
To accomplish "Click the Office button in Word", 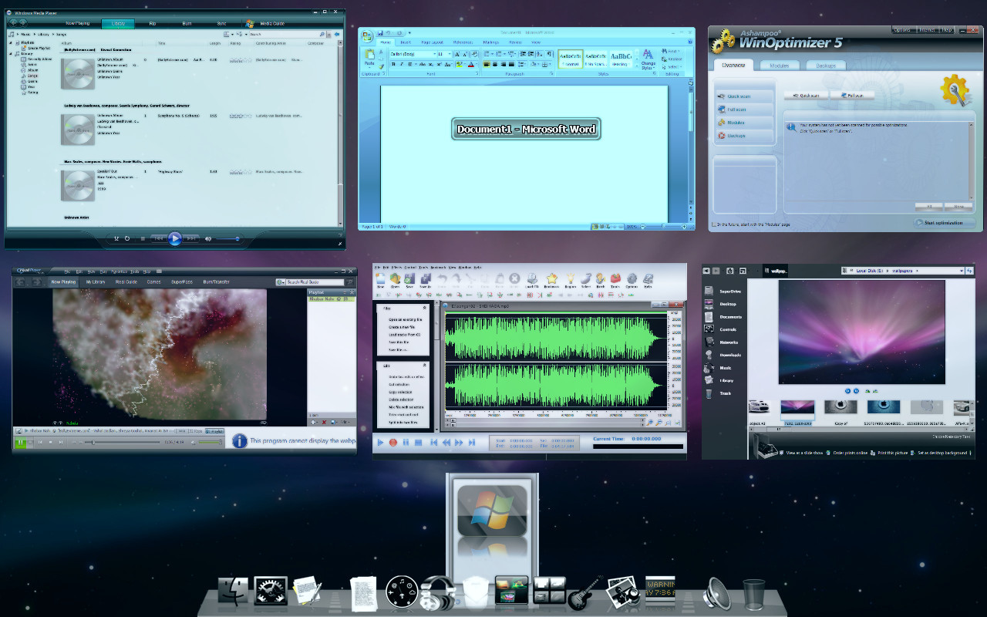I will click(368, 35).
